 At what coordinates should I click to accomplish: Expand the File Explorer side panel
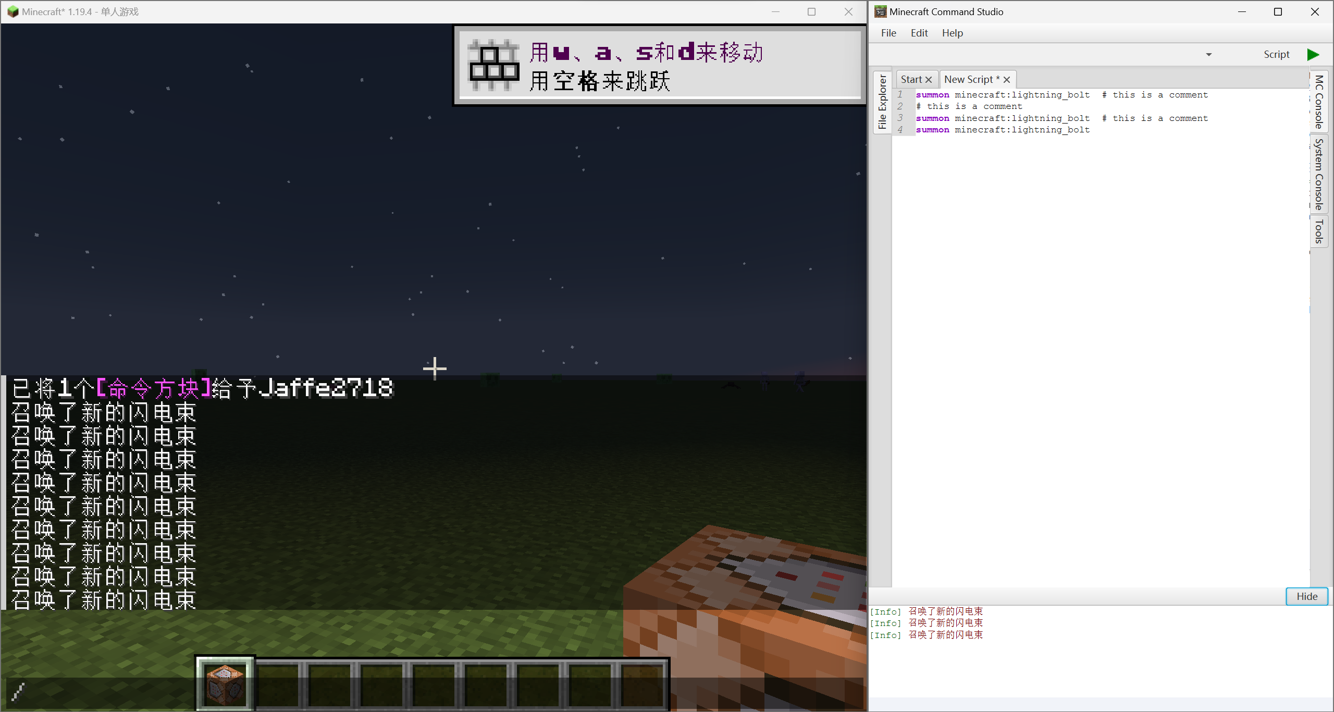point(882,102)
